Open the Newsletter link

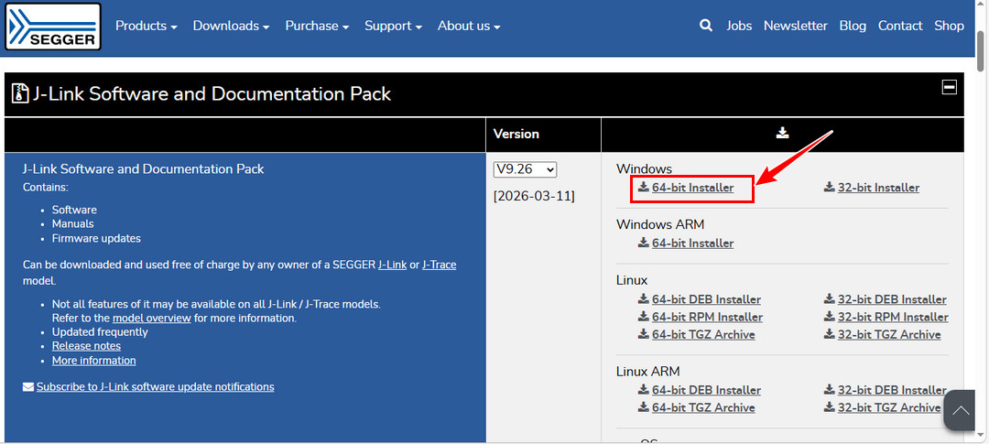click(796, 26)
